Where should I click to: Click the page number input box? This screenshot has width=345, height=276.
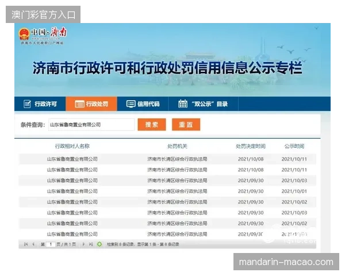(51, 244)
